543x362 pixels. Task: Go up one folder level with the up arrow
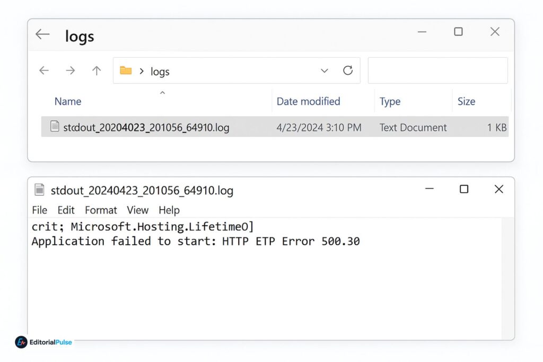[95, 70]
